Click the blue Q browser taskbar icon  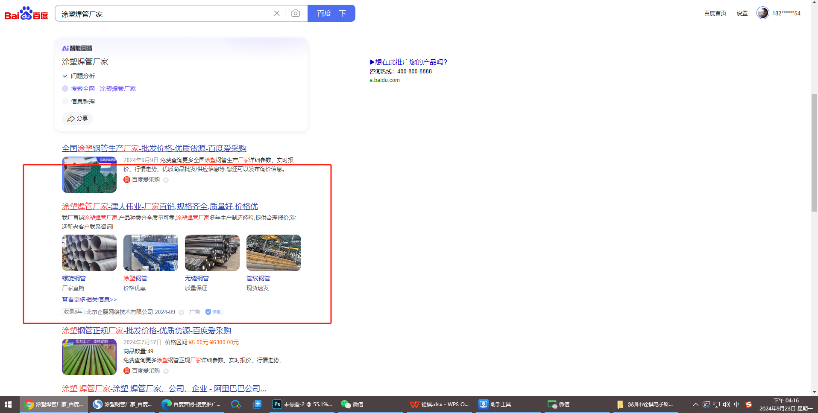[236, 404]
